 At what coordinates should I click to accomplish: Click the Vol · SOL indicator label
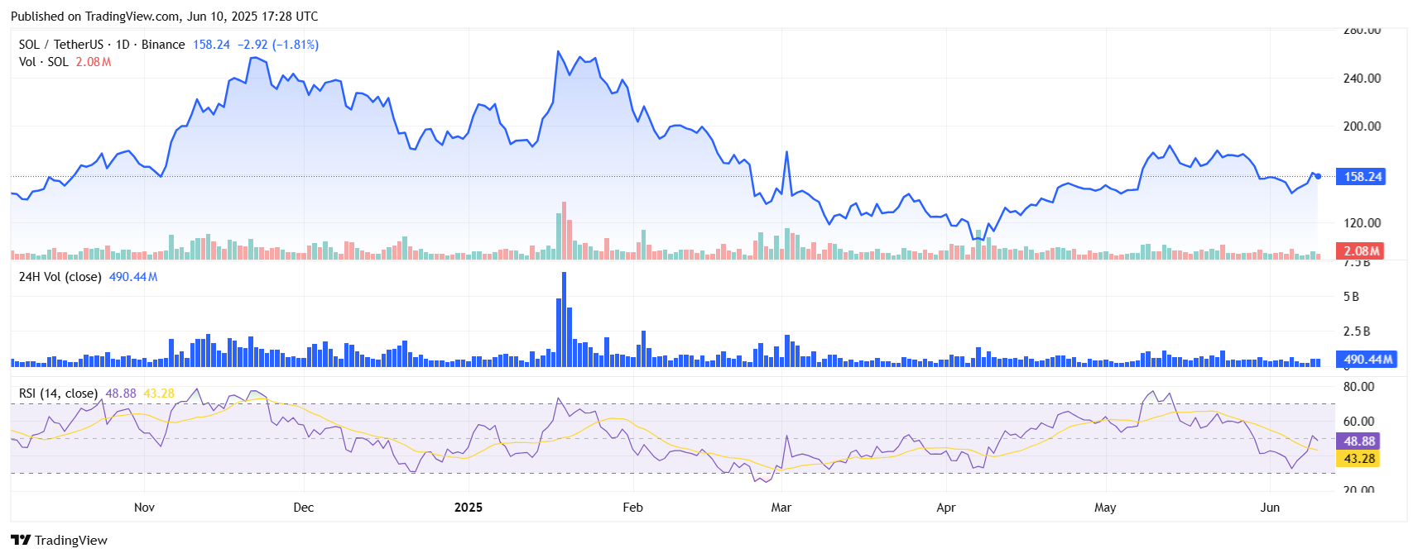coord(43,62)
